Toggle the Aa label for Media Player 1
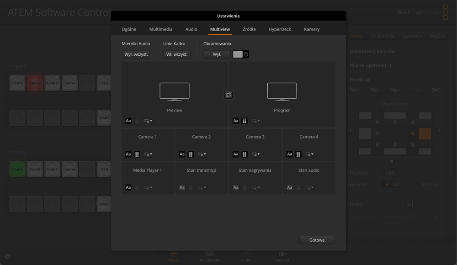Viewport: 457px width, 265px height. (128, 188)
